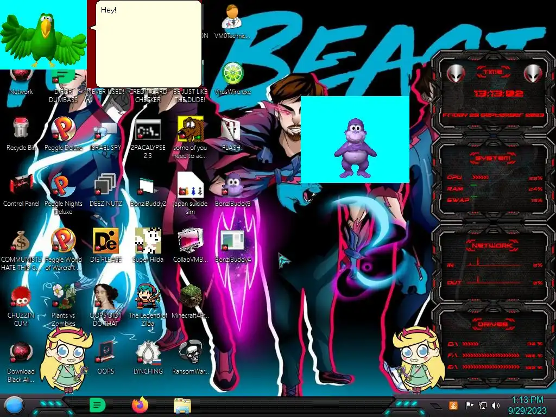This screenshot has height=417, width=556.
Task: Click the TIME header in the gadget
Action: point(492,72)
